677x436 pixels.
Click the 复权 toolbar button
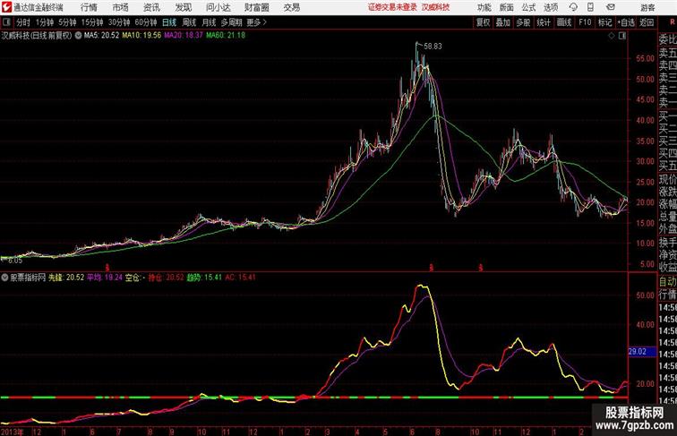pos(484,22)
